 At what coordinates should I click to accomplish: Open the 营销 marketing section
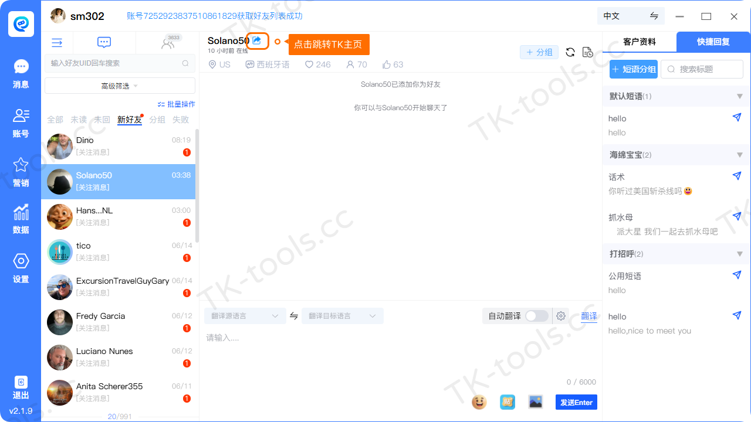21,172
